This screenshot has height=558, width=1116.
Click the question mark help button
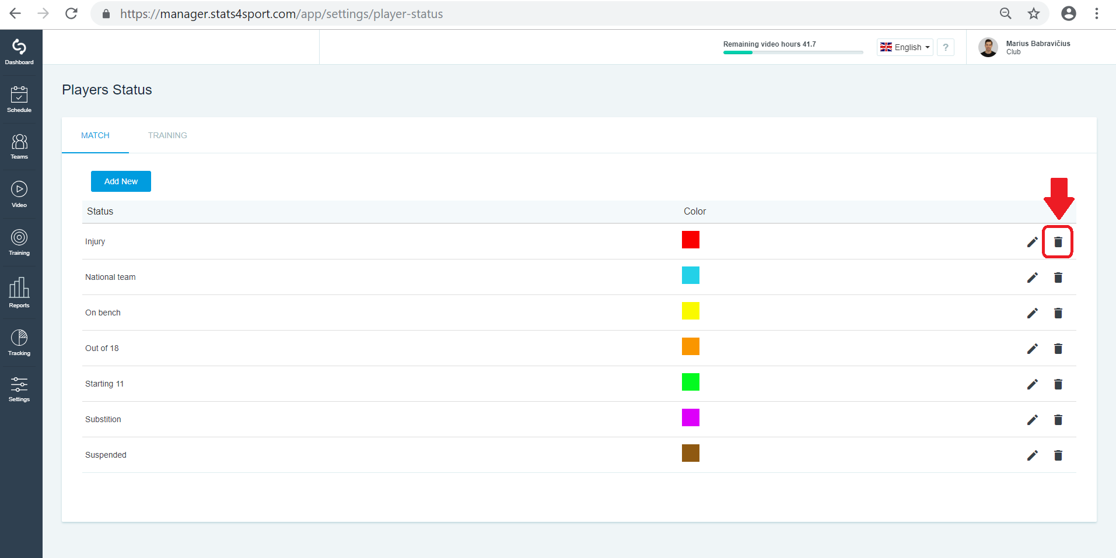(x=946, y=47)
